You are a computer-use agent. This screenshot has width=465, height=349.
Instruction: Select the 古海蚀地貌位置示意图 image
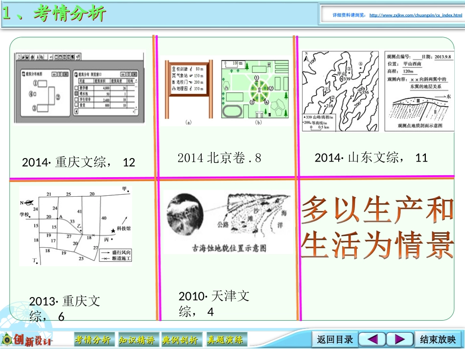(228, 222)
